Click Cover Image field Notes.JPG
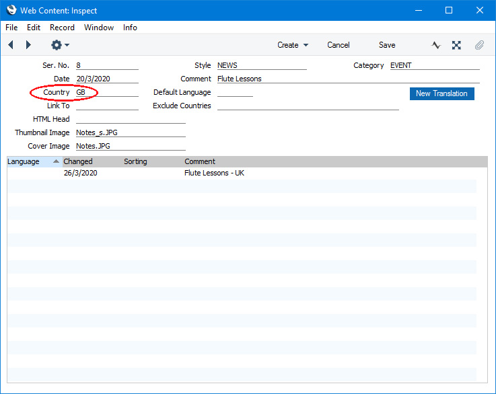 click(x=131, y=146)
